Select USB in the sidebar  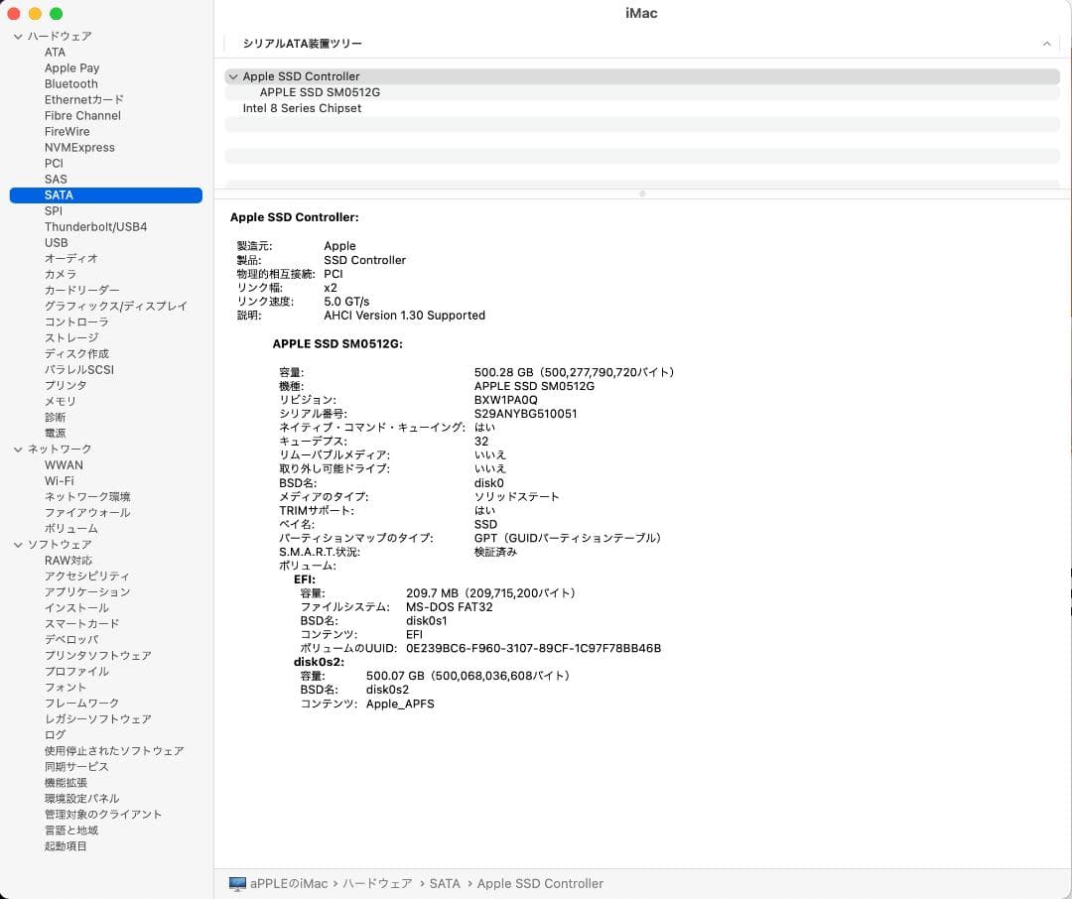click(56, 242)
